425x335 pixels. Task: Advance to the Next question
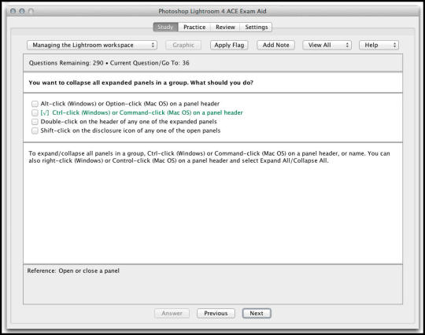point(257,313)
